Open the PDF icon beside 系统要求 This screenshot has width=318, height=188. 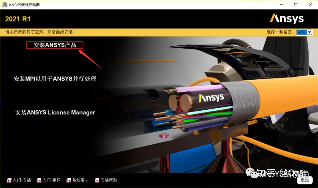point(69,180)
